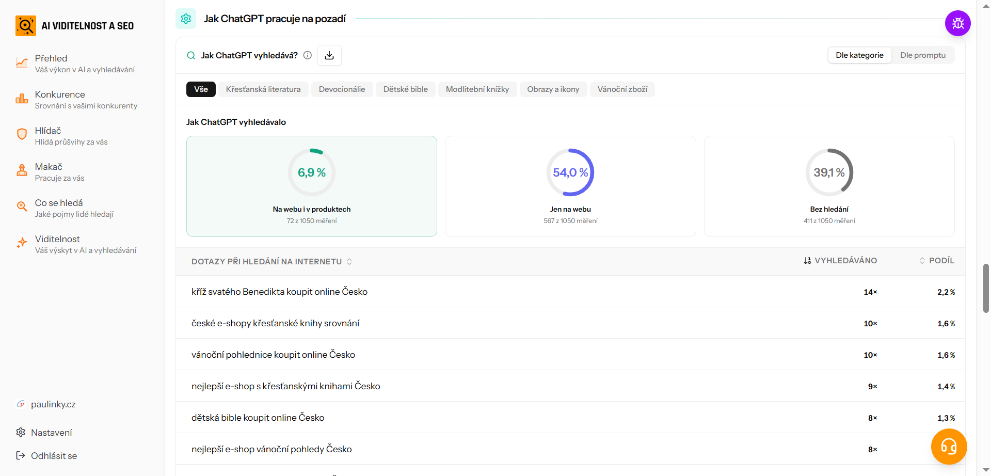Viewport: 991px width, 476px height.
Task: Filter by Modlitební knížky category
Action: click(x=477, y=89)
